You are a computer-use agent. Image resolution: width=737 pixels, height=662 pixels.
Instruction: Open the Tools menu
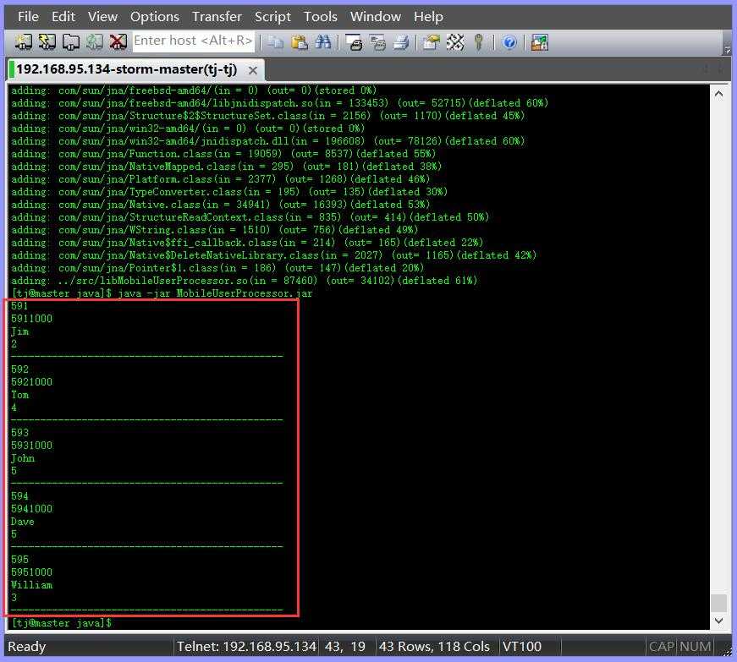coord(320,16)
